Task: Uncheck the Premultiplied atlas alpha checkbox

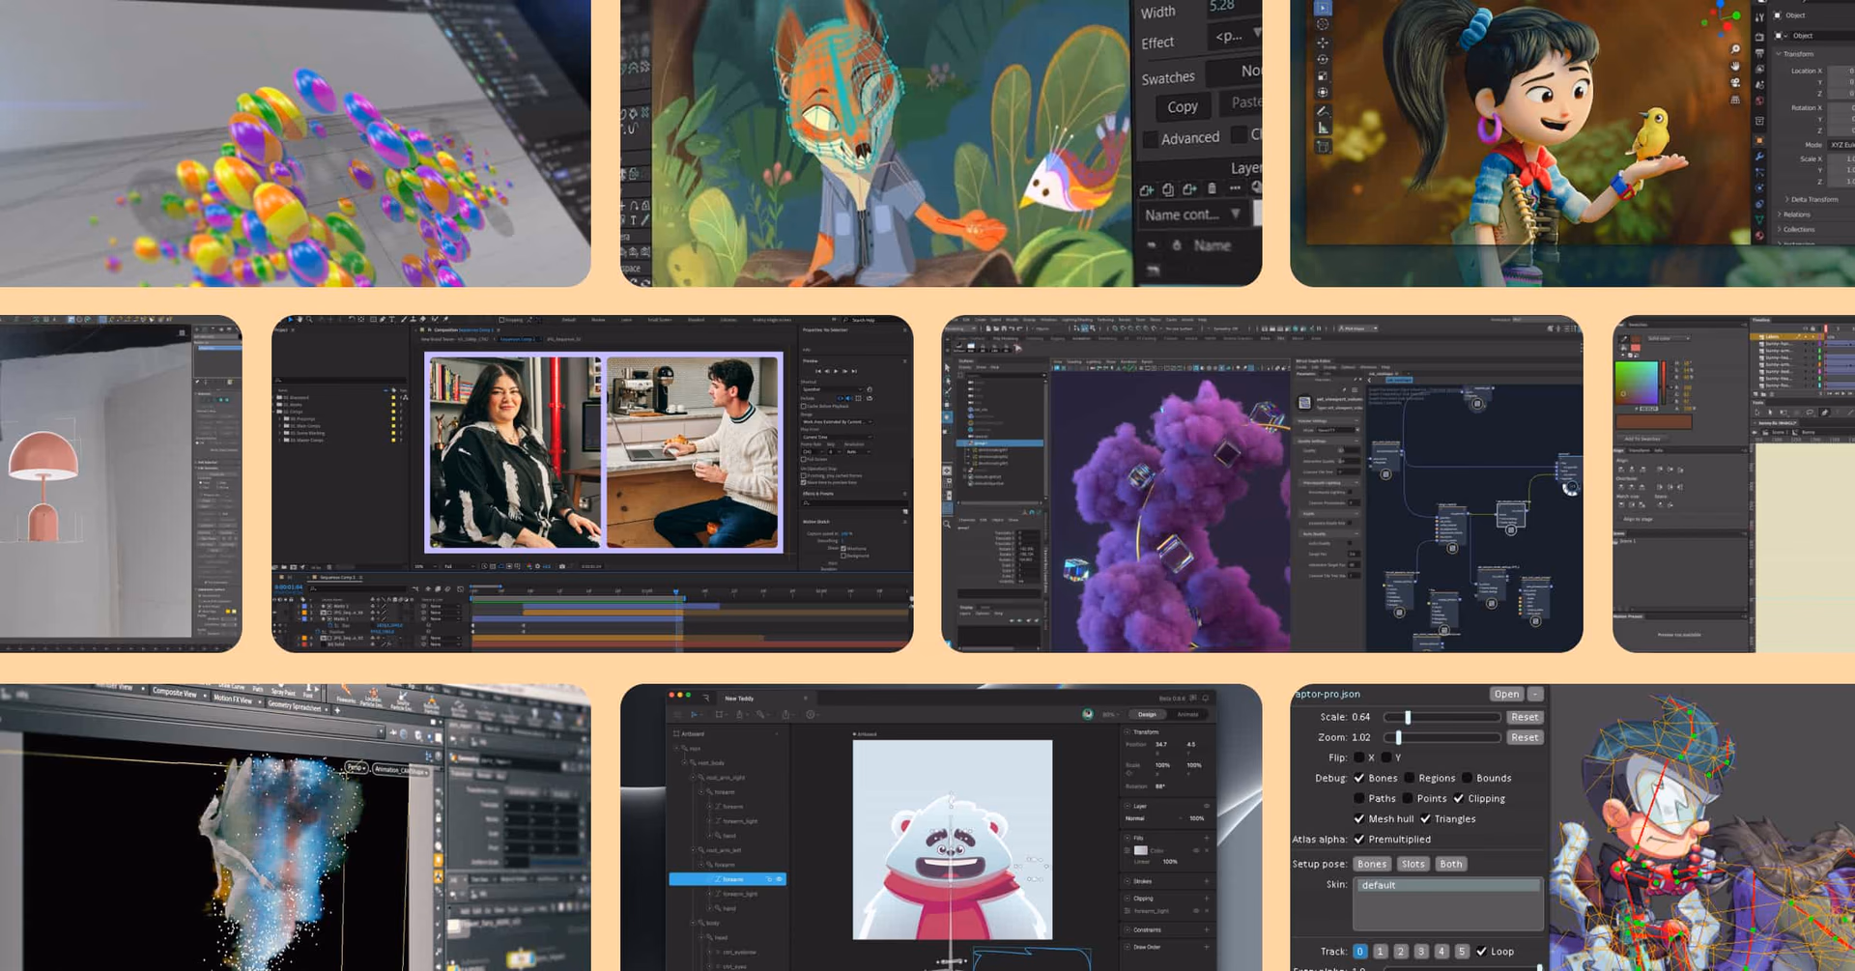Action: [x=1359, y=839]
